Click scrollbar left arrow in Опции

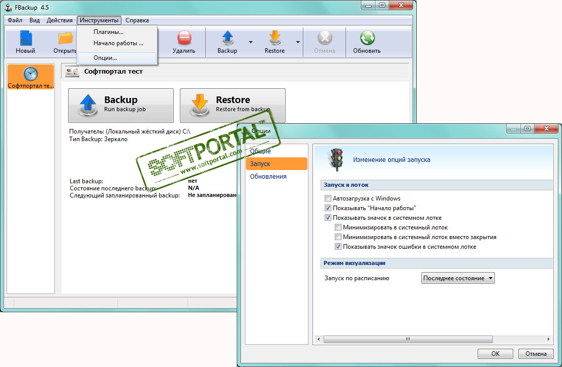point(319,339)
